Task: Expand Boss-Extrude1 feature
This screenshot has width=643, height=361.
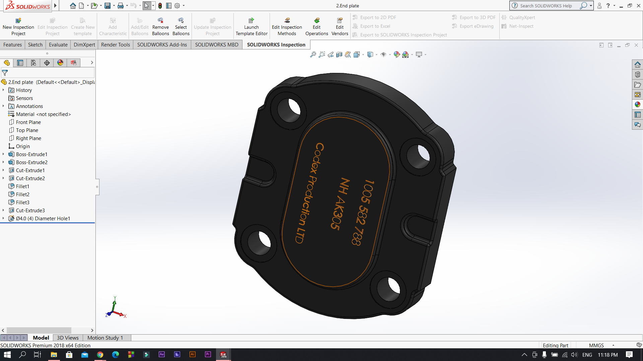Action: [x=3, y=154]
